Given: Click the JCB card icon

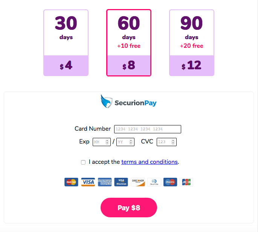Looking at the screenshot, I should point(186,182).
